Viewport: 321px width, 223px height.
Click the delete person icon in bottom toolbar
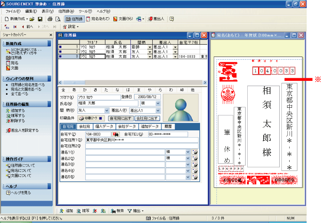[x=95, y=211]
